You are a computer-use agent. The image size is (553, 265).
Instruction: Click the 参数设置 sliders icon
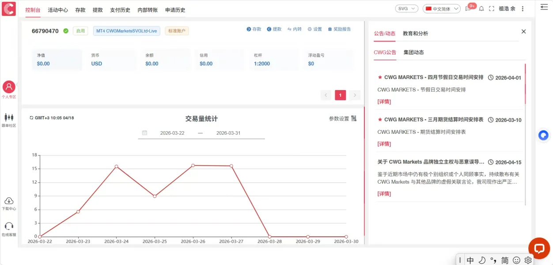point(354,118)
